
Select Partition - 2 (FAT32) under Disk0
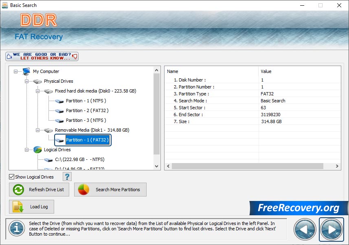click(x=87, y=111)
